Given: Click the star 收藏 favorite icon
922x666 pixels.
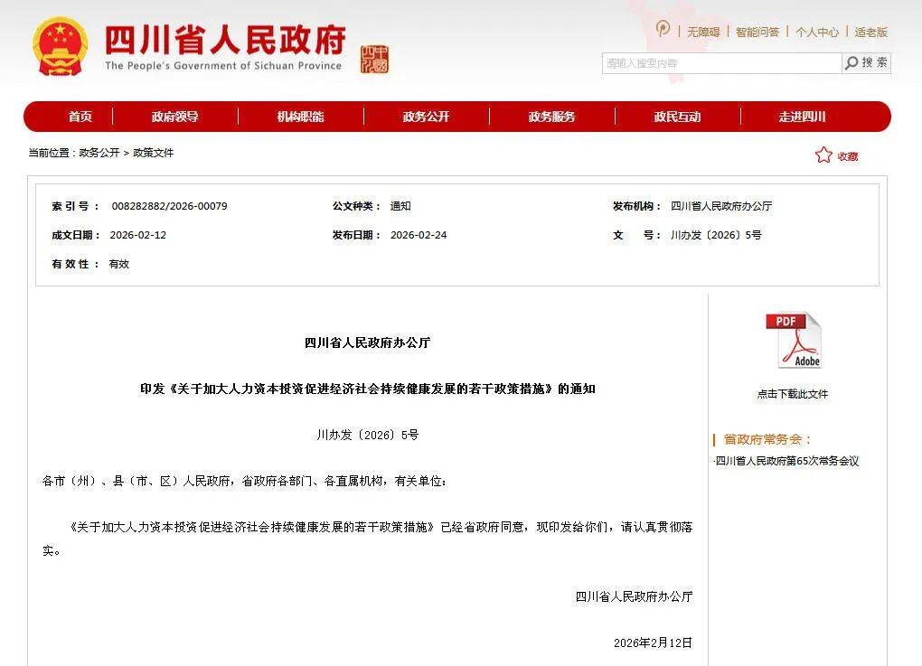Looking at the screenshot, I should [x=823, y=155].
